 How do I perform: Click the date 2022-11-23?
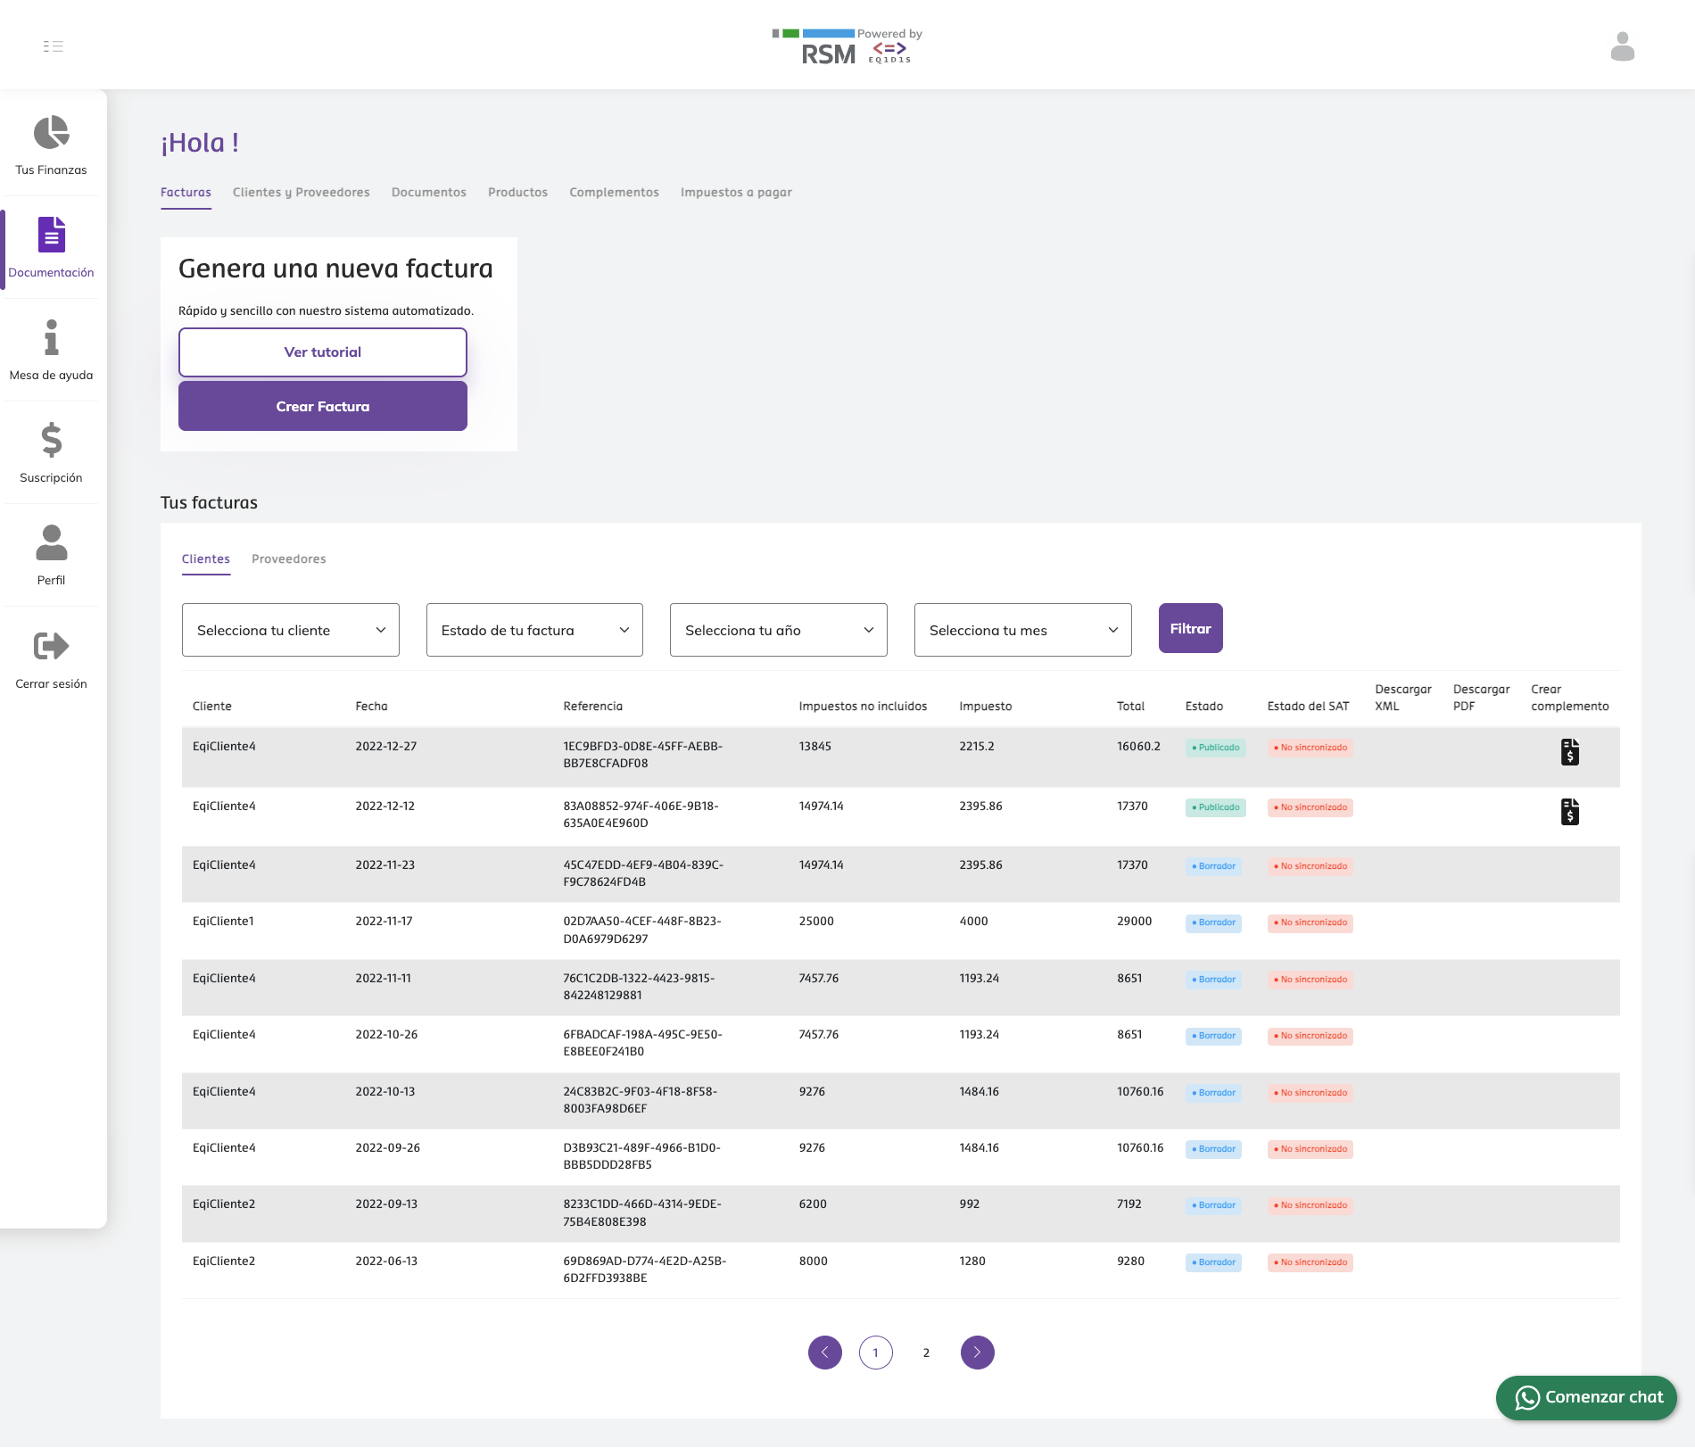coord(385,865)
